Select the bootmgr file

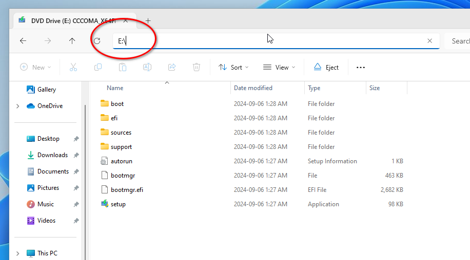click(123, 176)
